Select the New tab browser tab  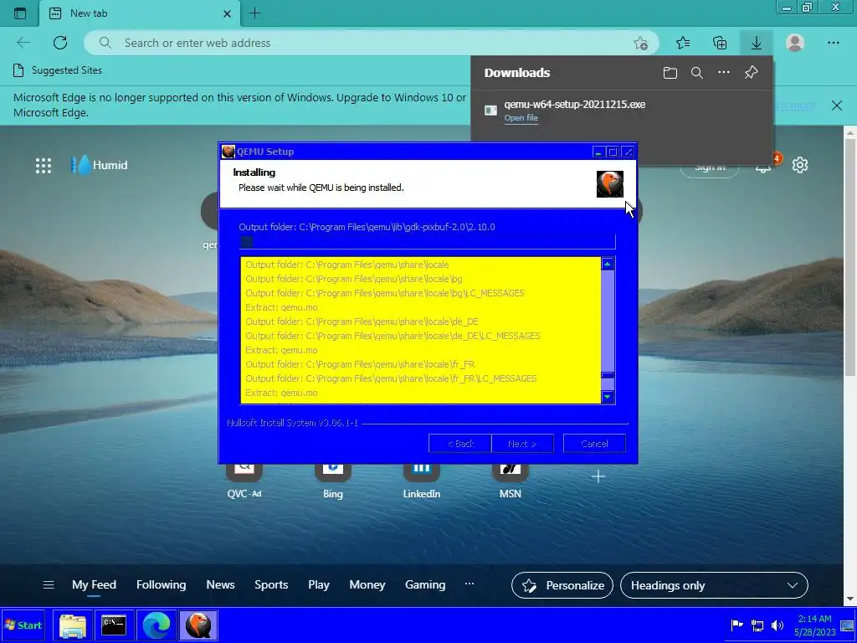pyautogui.click(x=140, y=13)
